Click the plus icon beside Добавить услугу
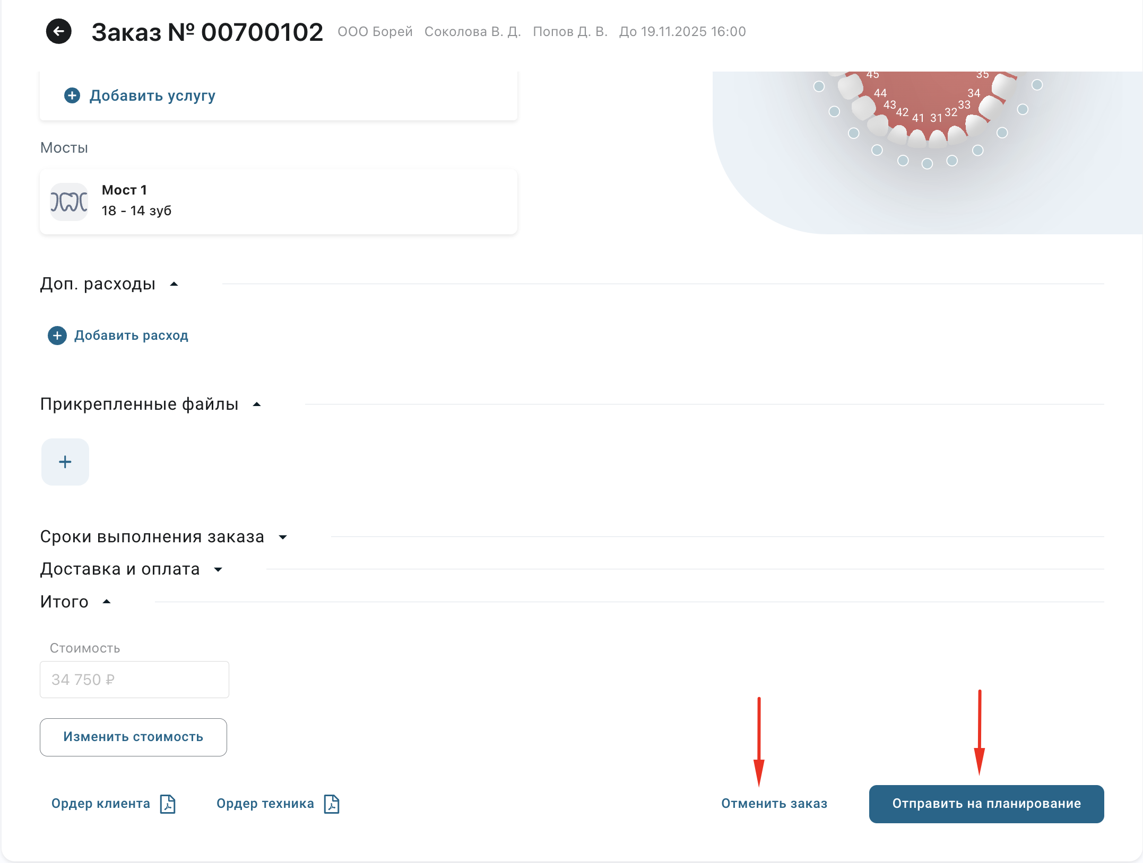1143x863 pixels. (72, 95)
